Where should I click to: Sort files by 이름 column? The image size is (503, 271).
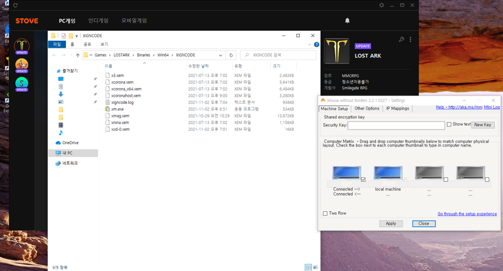click(x=108, y=66)
